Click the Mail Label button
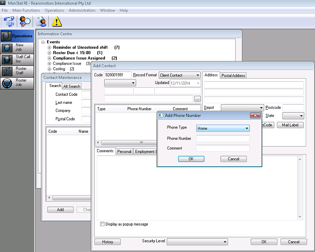The width and height of the screenshot is (315, 252). point(290,125)
